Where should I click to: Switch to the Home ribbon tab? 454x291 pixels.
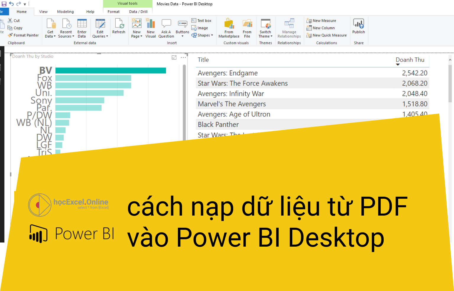[x=22, y=12]
